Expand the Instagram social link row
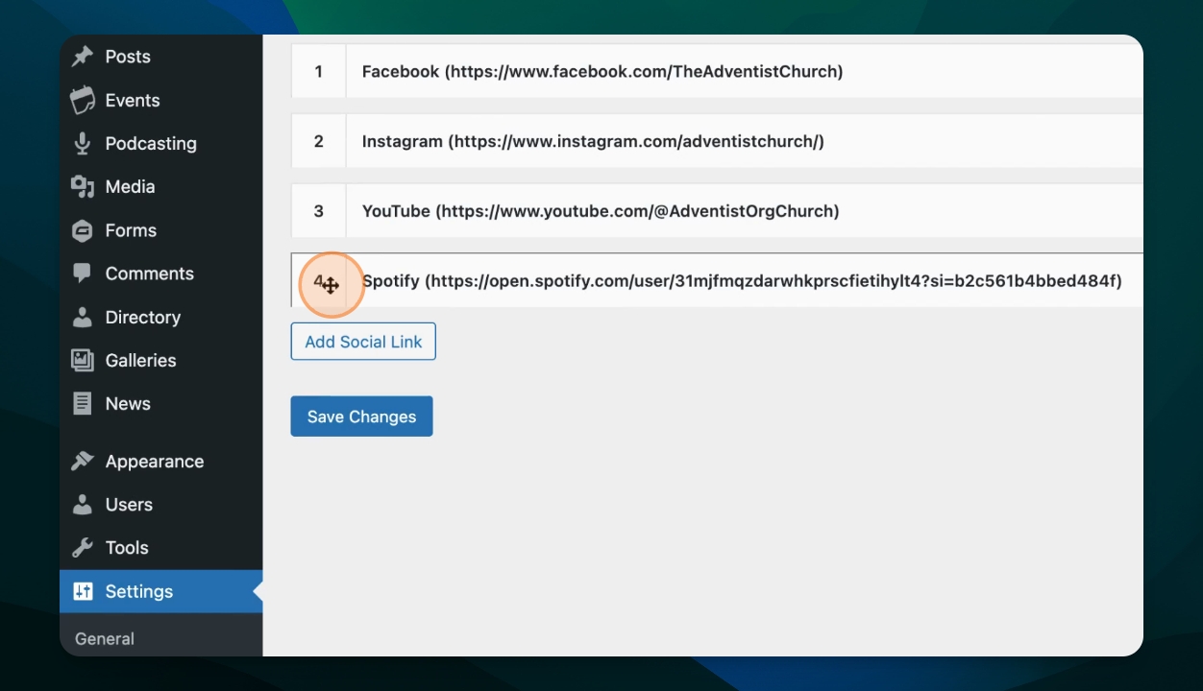Viewport: 1203px width, 691px height. coord(745,141)
